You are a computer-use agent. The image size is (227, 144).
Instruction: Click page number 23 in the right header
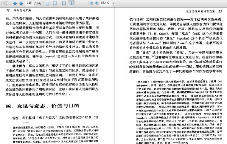coord(220,11)
